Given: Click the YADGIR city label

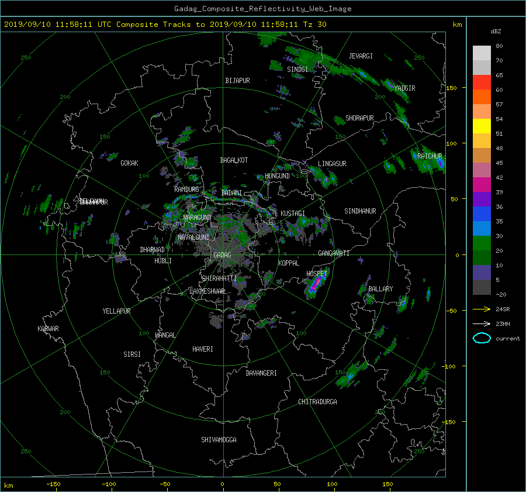Looking at the screenshot, I should click(x=404, y=88).
